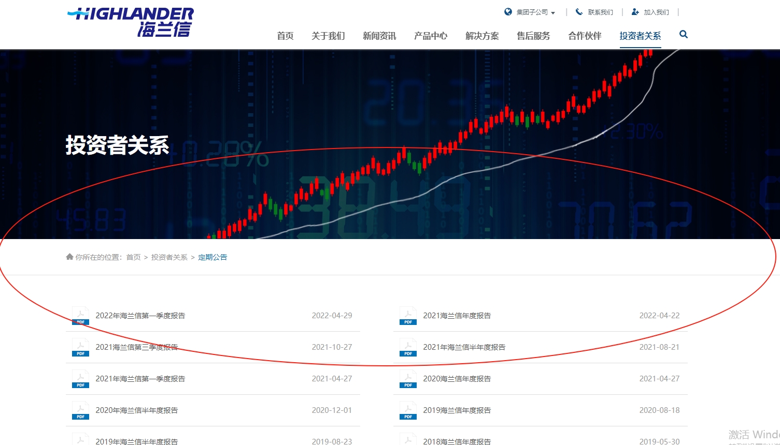Open 2021海兰信年度报告
This screenshot has width=780, height=445.
tap(457, 316)
